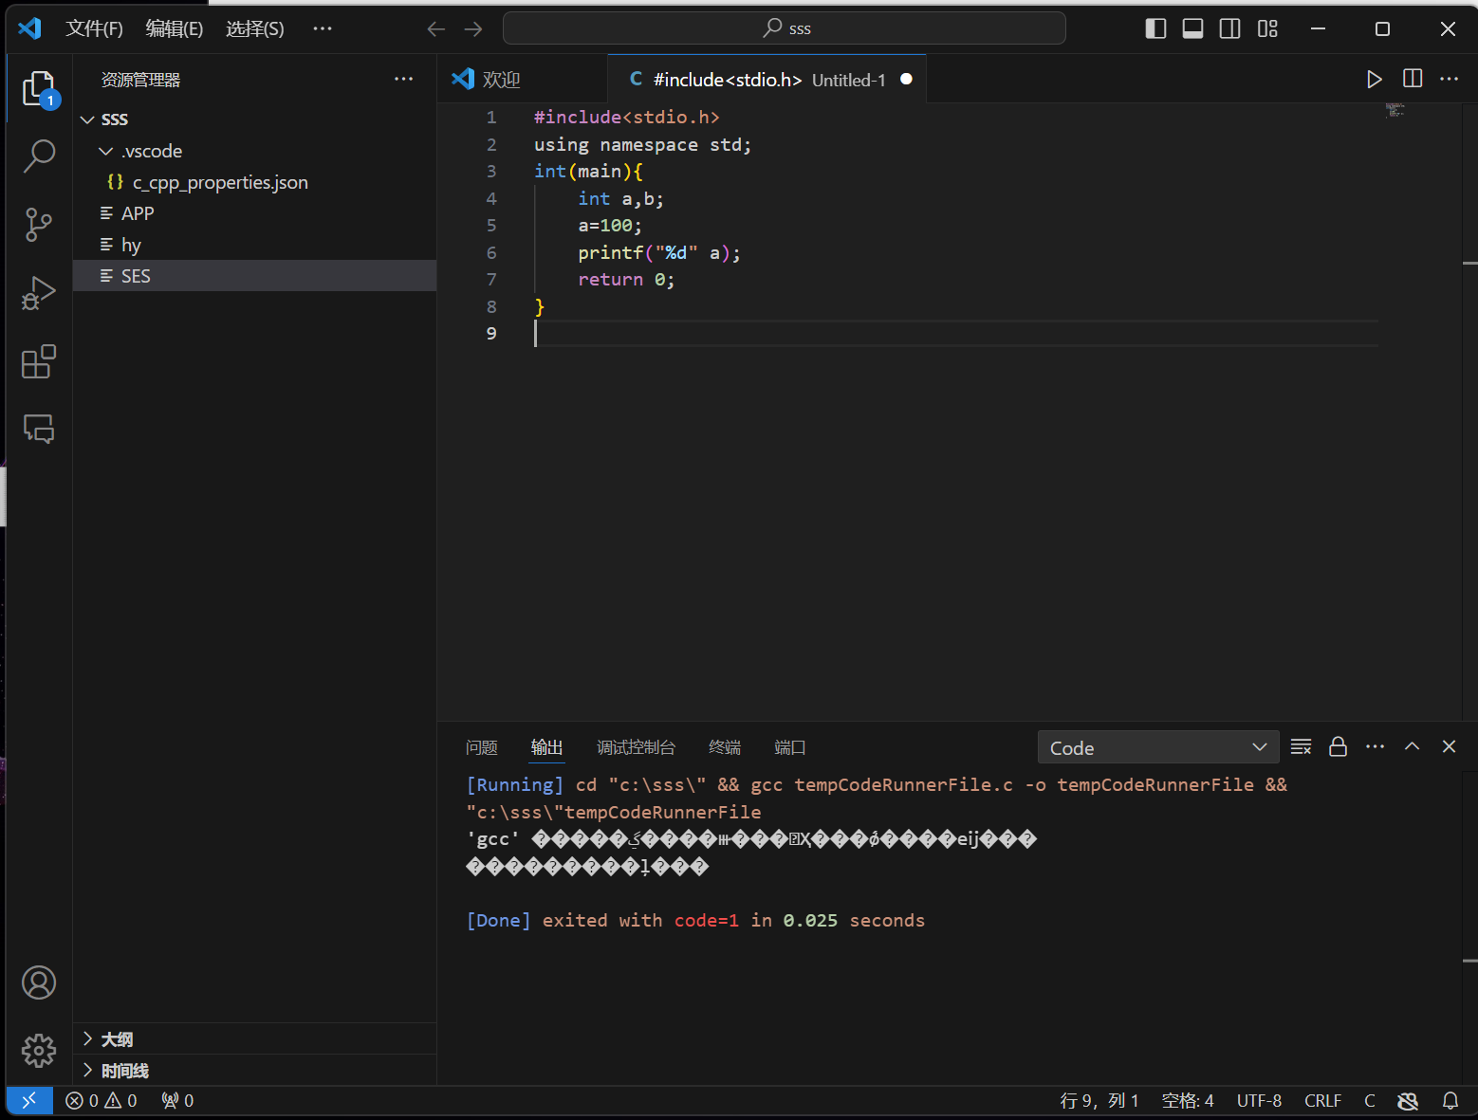
Task: Toggle the primary sidebar visibility
Action: point(1155,28)
